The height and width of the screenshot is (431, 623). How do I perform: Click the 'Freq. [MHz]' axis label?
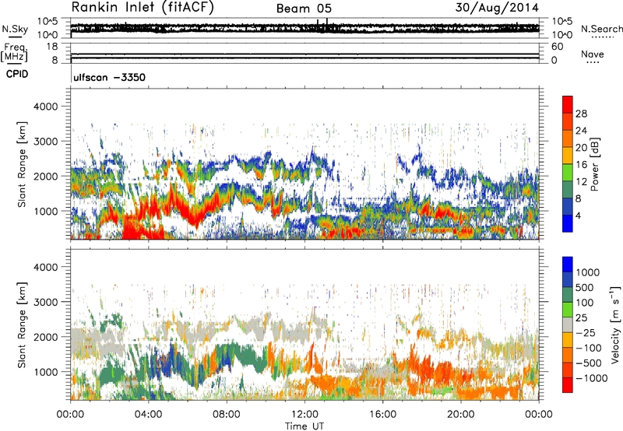[14, 53]
